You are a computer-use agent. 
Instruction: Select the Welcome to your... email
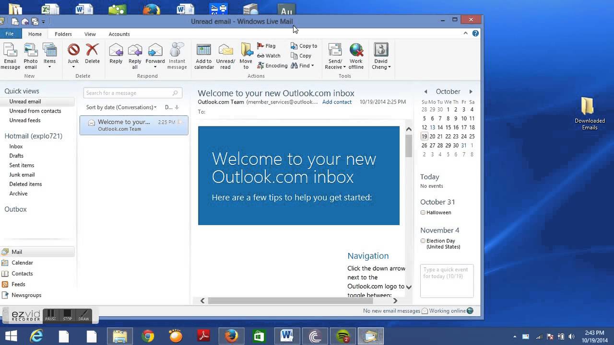click(134, 125)
